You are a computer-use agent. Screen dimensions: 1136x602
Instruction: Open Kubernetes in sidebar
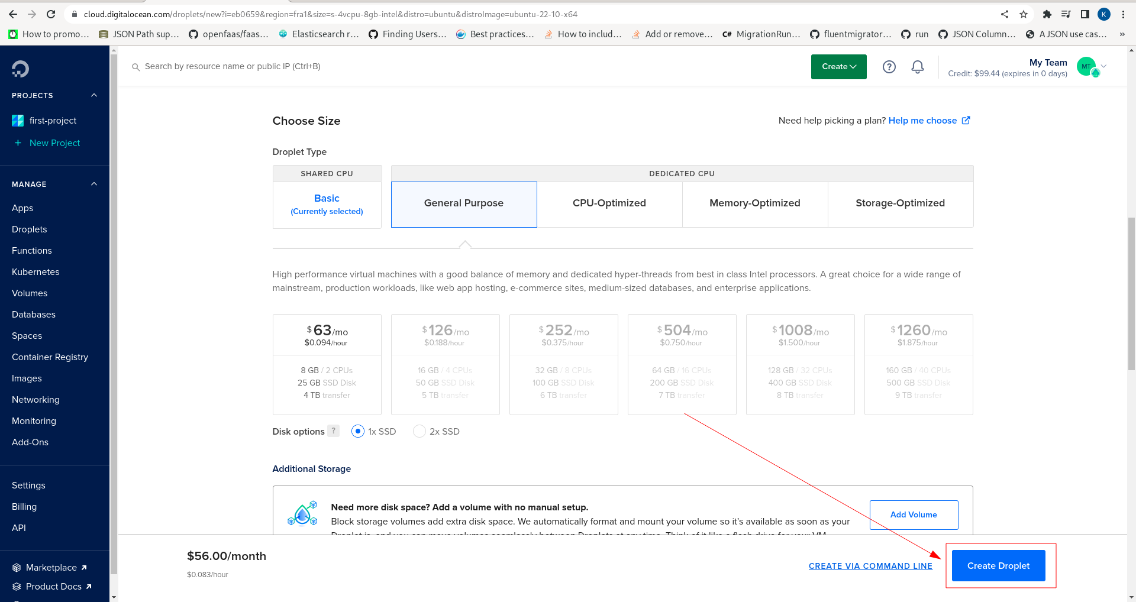click(35, 272)
